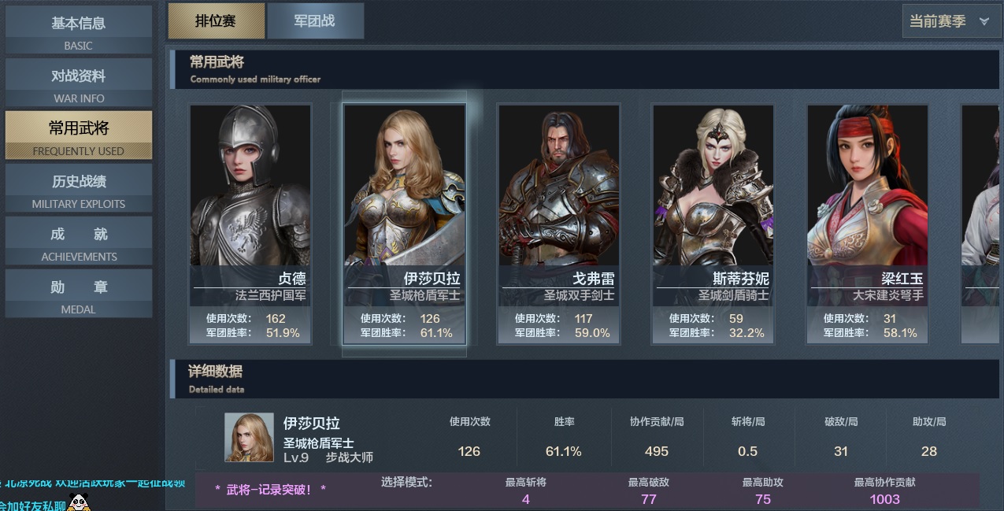The image size is (1004, 511).
Task: Go to 成就 ACHIEVEMENTS section
Action: 79,243
